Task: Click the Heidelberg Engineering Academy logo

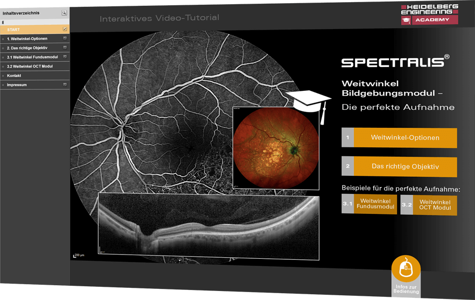Action: tap(429, 14)
